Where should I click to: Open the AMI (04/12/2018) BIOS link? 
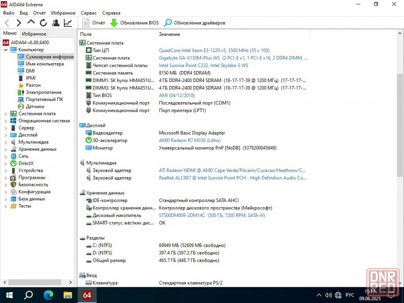(x=177, y=95)
